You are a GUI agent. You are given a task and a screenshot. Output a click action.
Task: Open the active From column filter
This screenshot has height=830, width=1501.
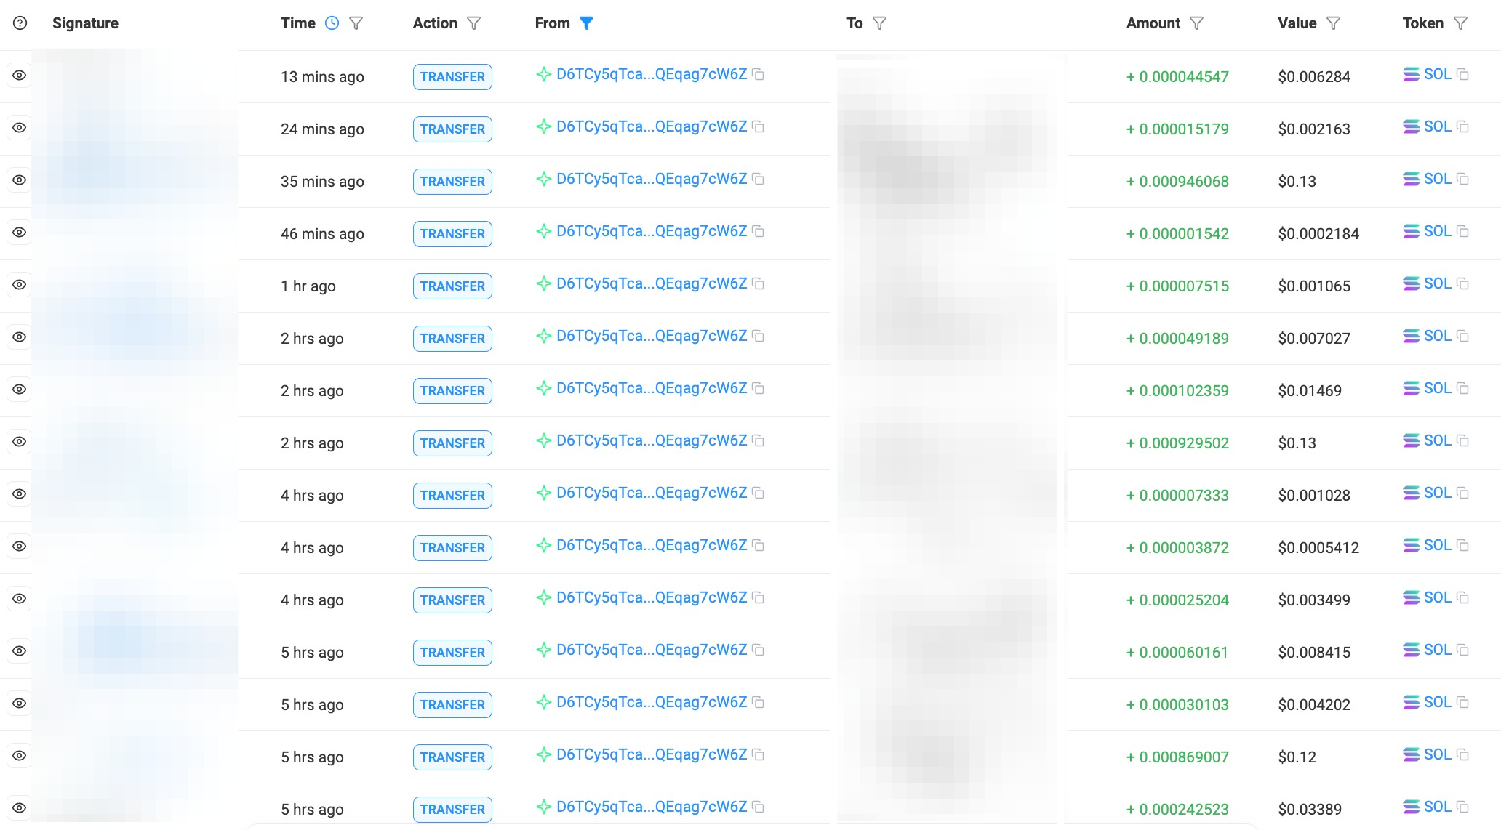pyautogui.click(x=586, y=23)
